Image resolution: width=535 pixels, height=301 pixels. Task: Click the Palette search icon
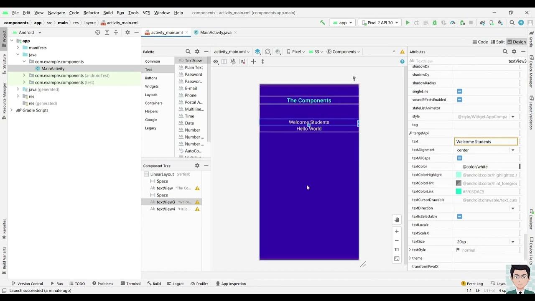point(188,51)
